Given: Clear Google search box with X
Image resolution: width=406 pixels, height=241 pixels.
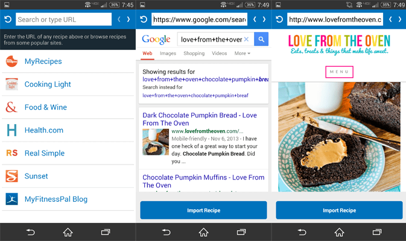Looking at the screenshot, I should coord(246,39).
